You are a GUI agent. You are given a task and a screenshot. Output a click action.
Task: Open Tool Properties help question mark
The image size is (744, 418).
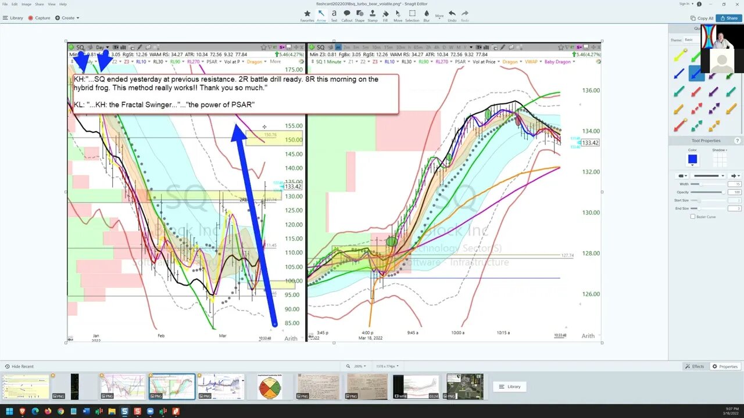(x=738, y=140)
